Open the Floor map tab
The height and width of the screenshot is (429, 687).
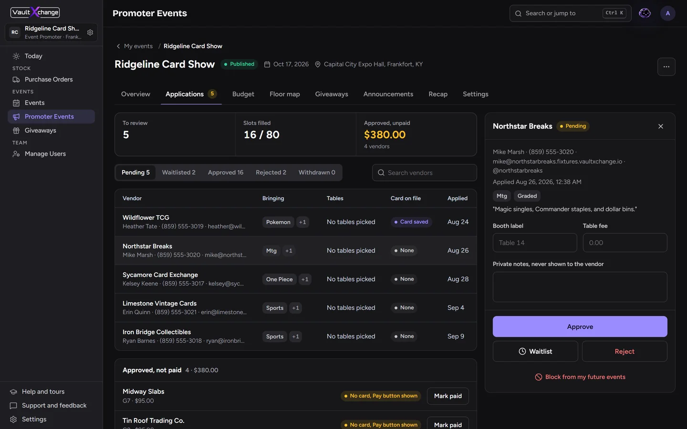(284, 94)
